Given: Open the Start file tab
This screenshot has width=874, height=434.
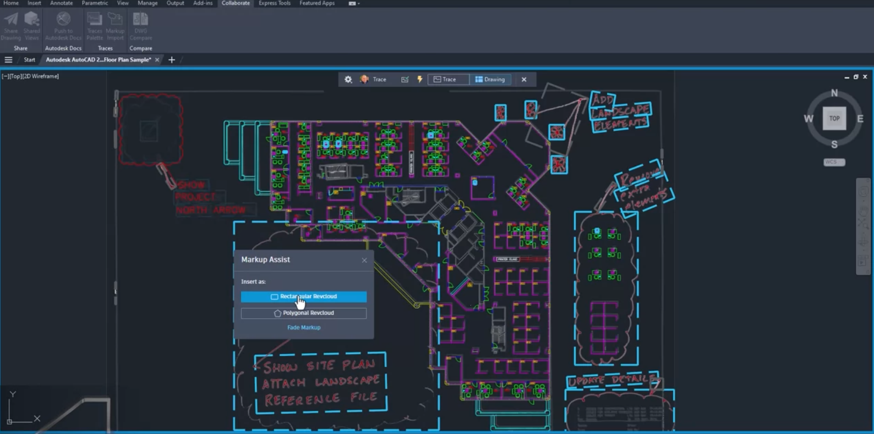Looking at the screenshot, I should 29,60.
